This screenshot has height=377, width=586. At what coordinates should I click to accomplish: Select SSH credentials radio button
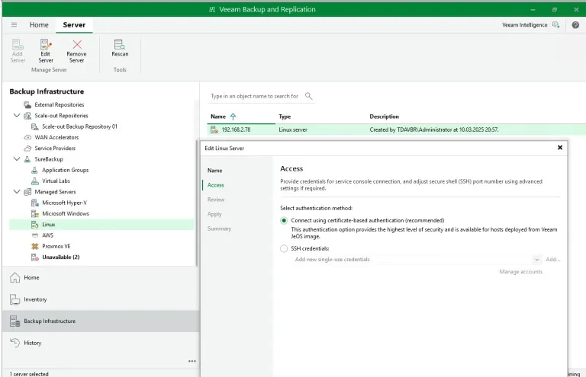[284, 248]
